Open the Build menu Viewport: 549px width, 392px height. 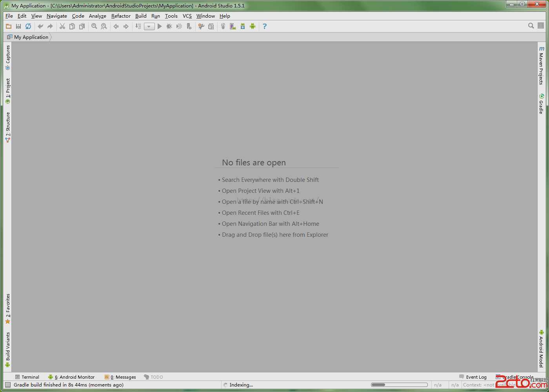click(141, 16)
